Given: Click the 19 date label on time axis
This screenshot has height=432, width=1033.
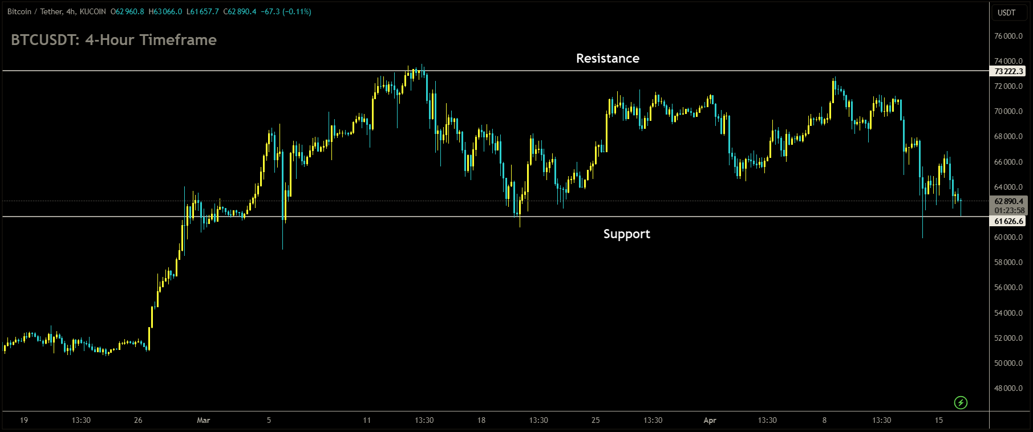Looking at the screenshot, I should 24,420.
